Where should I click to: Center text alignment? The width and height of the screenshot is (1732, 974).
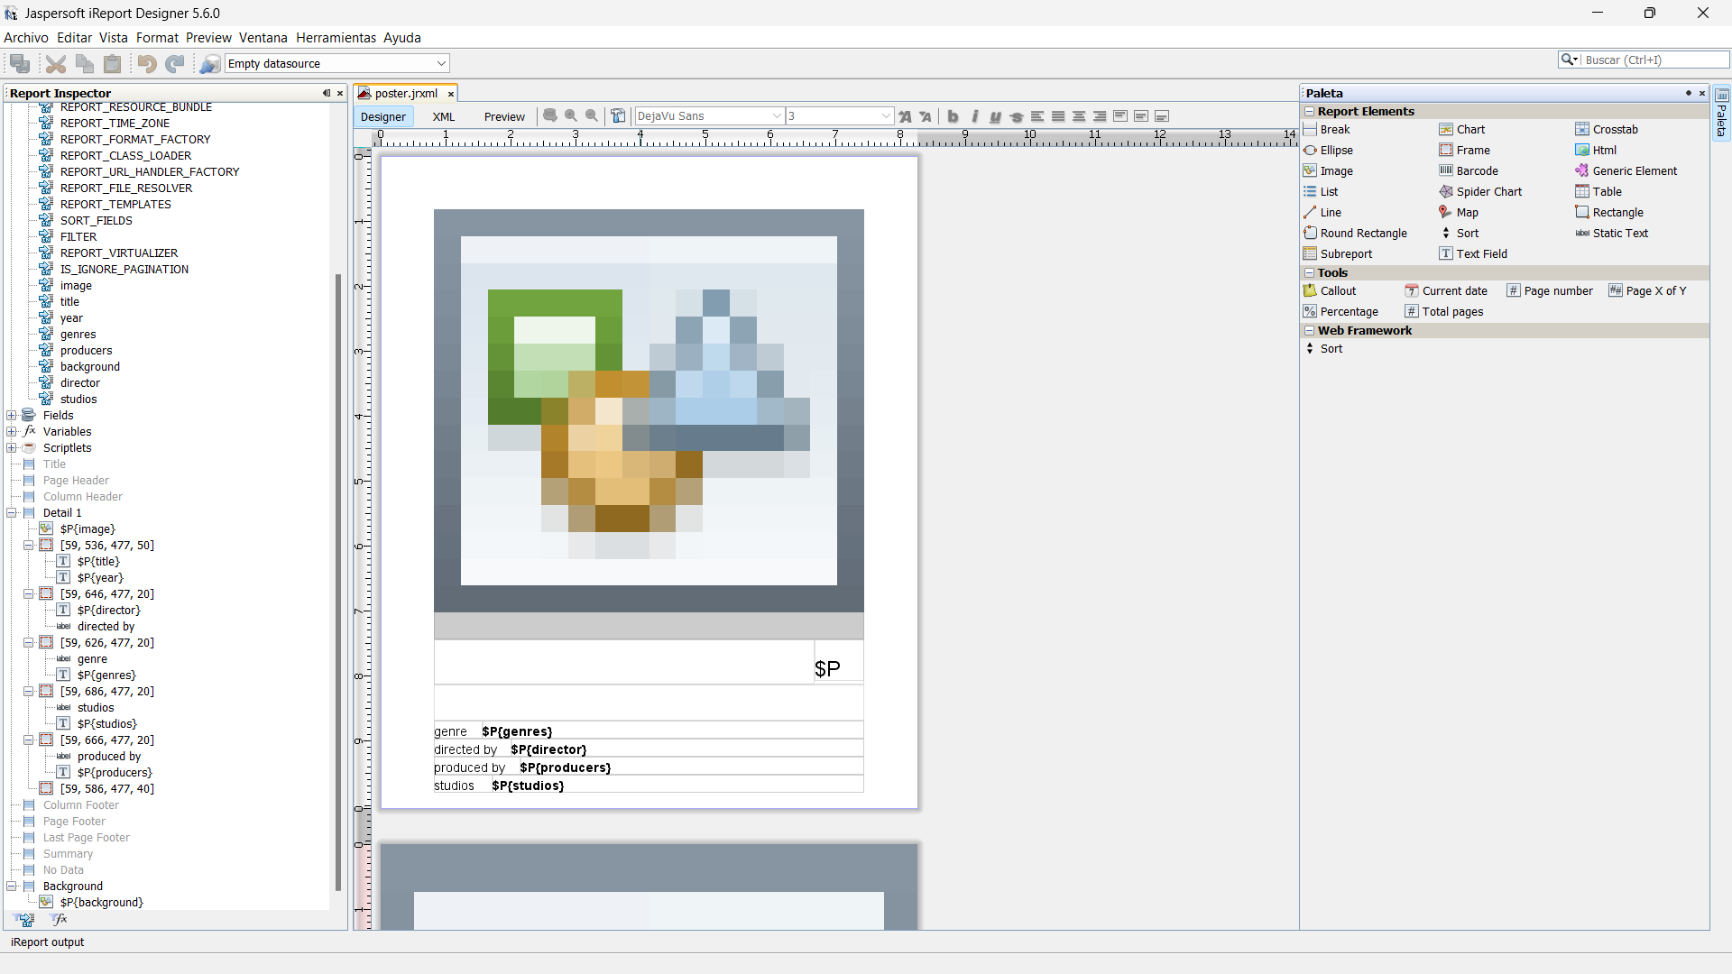(x=1079, y=116)
